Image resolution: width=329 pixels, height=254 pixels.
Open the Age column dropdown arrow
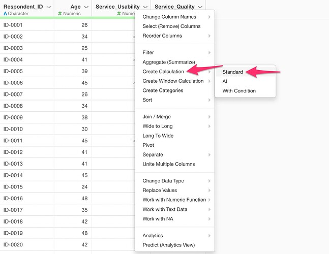(x=86, y=7)
